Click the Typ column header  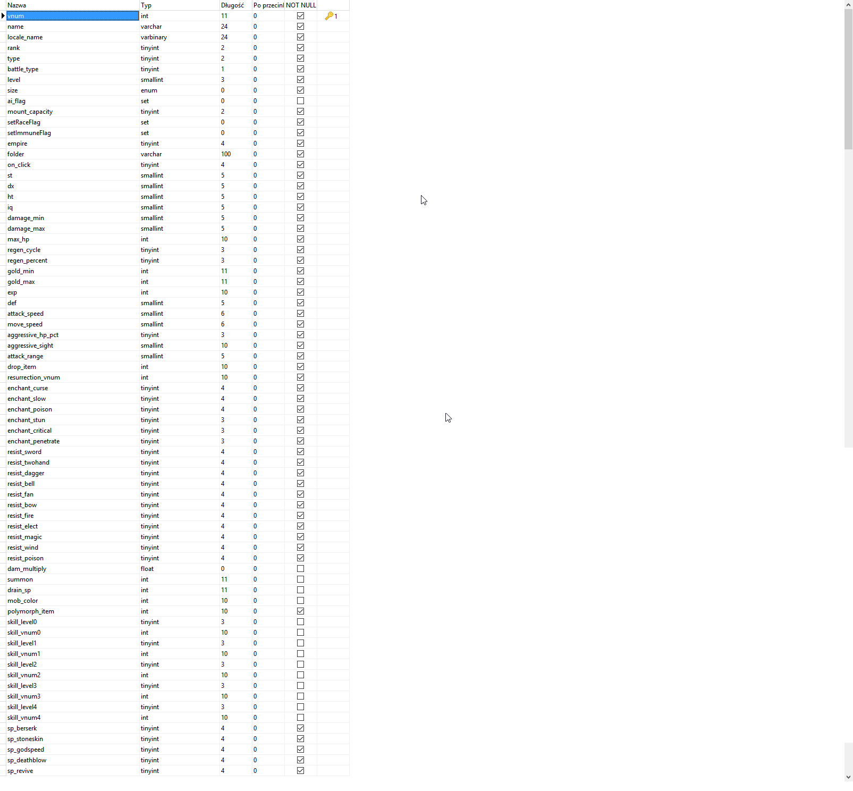tap(180, 5)
